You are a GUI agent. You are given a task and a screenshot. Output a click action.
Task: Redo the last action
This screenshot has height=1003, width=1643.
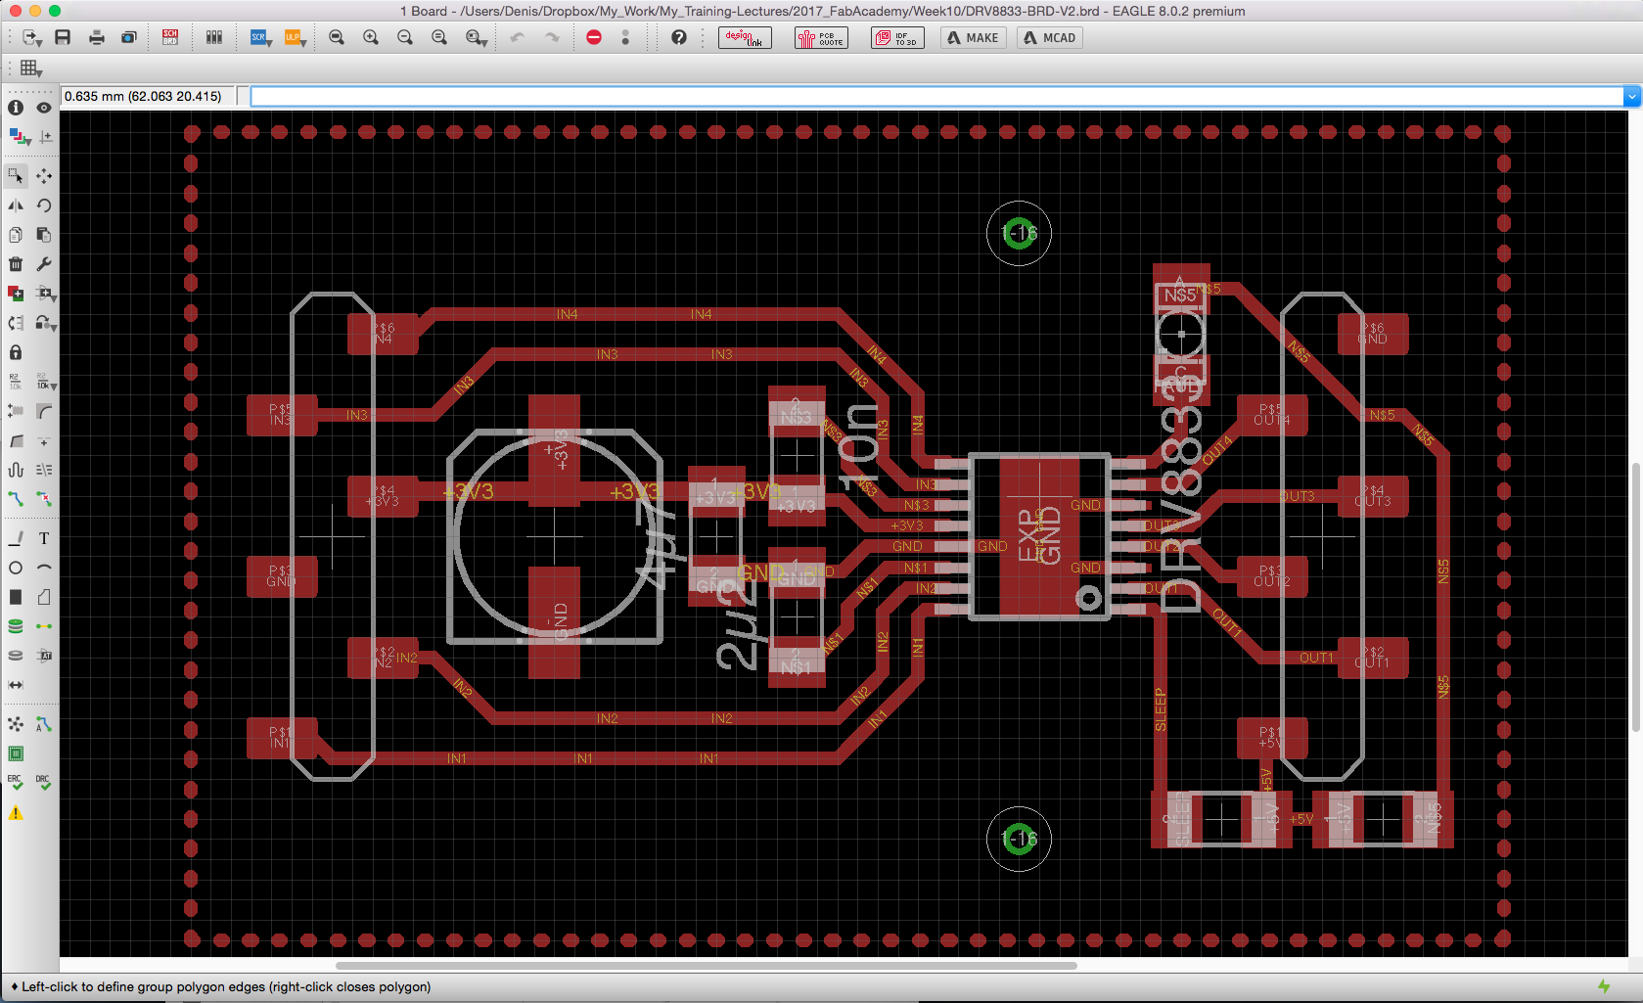552,37
